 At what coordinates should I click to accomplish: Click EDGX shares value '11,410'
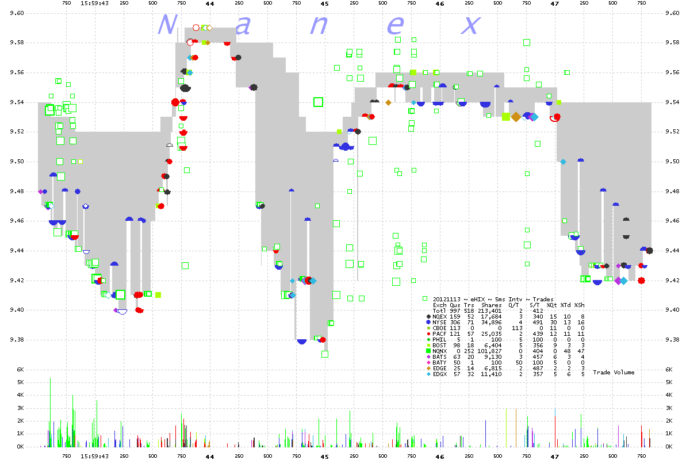pos(491,374)
